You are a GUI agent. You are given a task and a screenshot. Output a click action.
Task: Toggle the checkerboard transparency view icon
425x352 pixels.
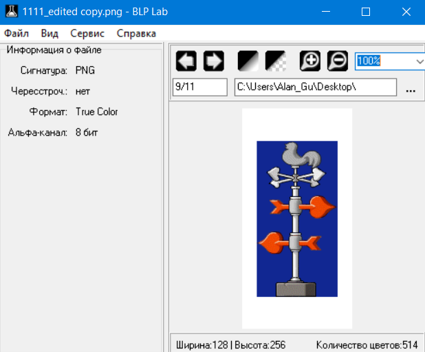pos(276,61)
